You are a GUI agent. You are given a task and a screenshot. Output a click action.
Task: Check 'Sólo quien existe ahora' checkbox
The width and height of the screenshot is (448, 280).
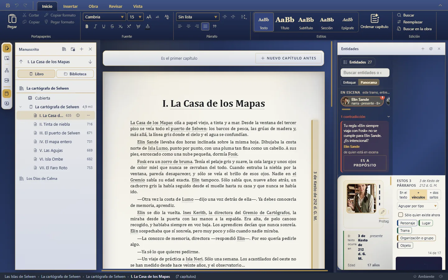[401, 215]
